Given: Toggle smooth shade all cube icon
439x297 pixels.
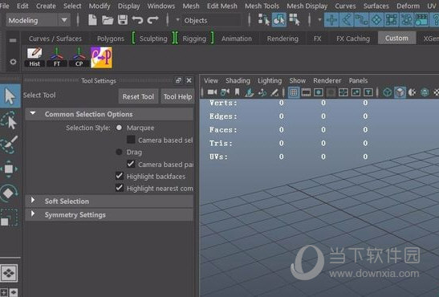Looking at the screenshot, I should click(x=400, y=92).
